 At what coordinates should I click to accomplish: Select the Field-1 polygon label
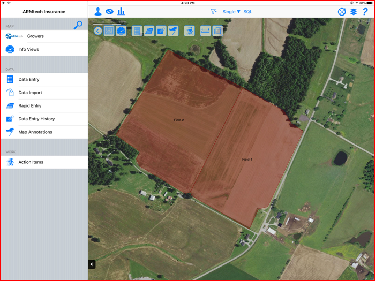click(x=247, y=160)
